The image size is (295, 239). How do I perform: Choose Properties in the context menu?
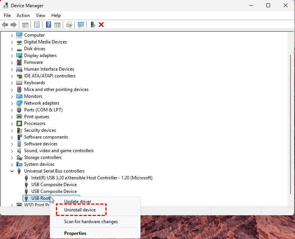[x=75, y=233]
